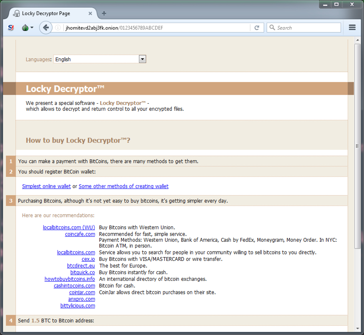Visit localbitcoins.com (WU) link
364x335 pixels.
(x=69, y=228)
